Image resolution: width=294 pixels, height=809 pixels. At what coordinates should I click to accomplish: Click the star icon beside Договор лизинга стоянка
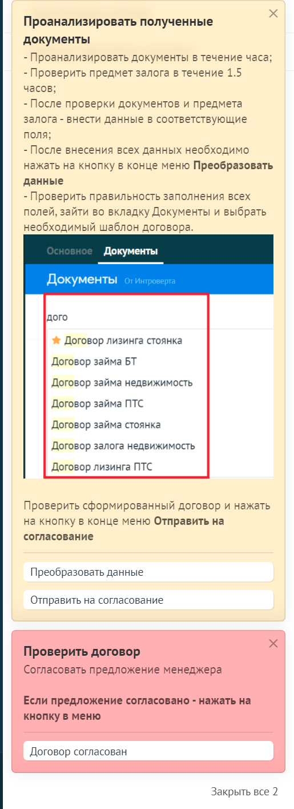coord(56,340)
